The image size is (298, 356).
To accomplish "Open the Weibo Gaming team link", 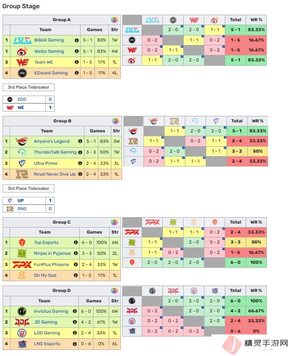I will click(49, 51).
